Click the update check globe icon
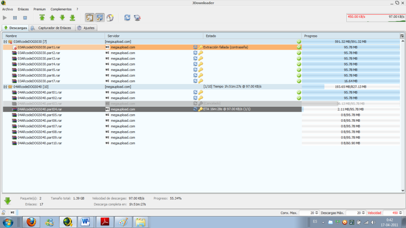 point(137,17)
